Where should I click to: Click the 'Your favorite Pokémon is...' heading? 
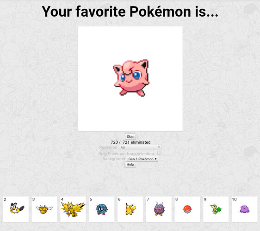coord(130,12)
